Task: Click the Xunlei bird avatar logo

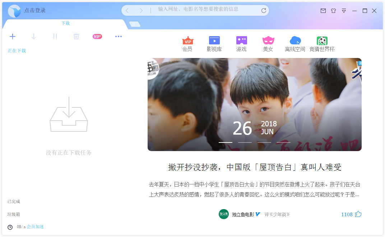Action: pos(14,11)
